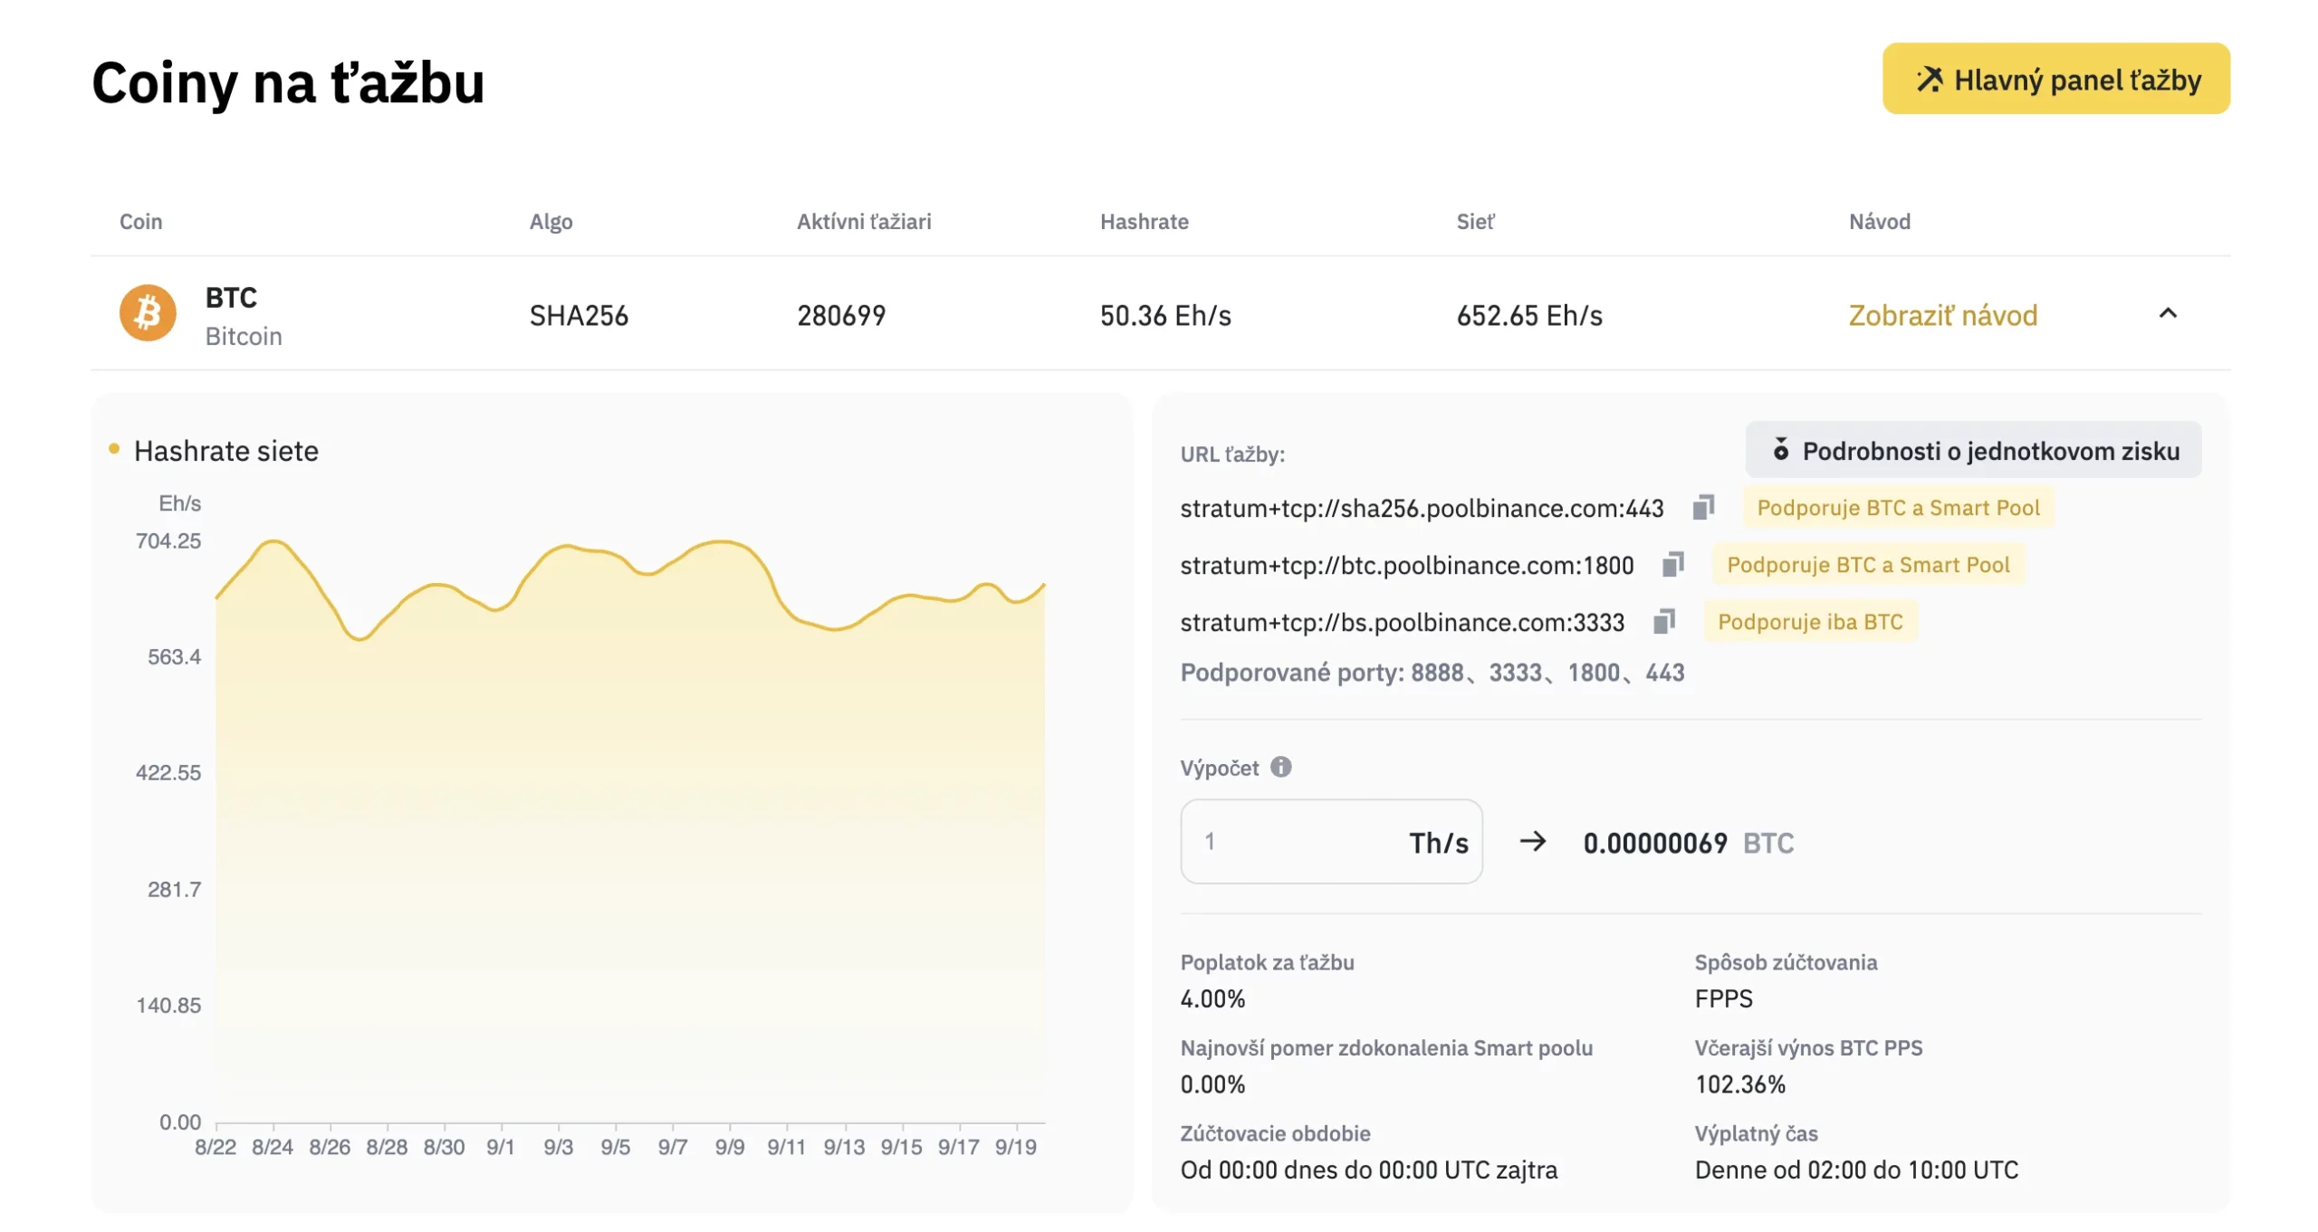Click Podporuje BTC a Smart Pool tag beside port 1800

coord(1868,565)
